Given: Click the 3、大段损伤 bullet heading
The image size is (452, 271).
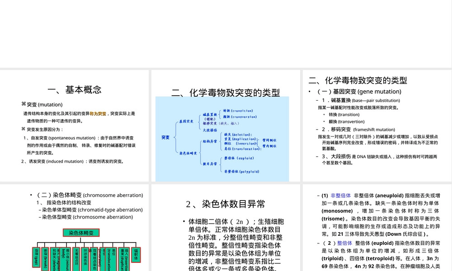Looking at the screenshot, I should point(336,156).
